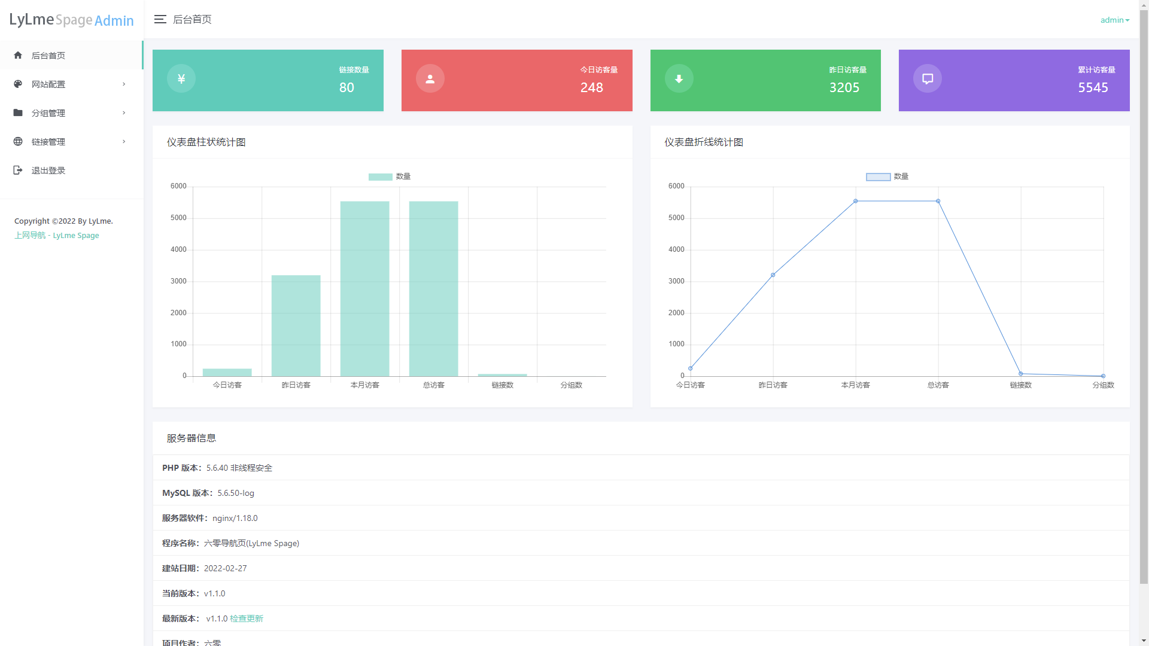Expand the 网站配置 submenu chevron

124,84
